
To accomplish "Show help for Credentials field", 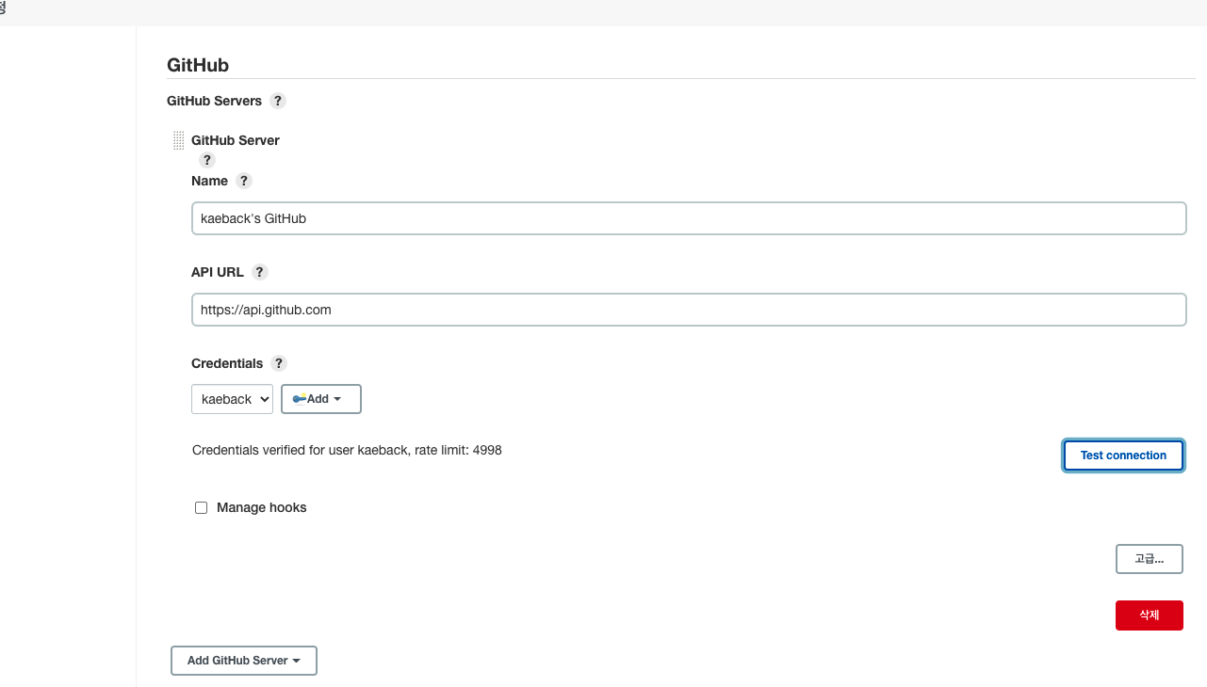I will click(278, 363).
